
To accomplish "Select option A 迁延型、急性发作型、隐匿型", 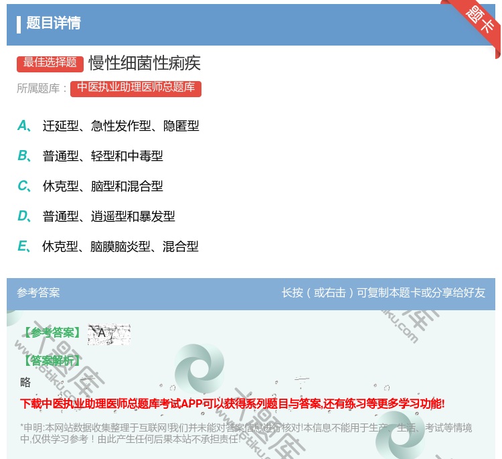I will [x=108, y=126].
